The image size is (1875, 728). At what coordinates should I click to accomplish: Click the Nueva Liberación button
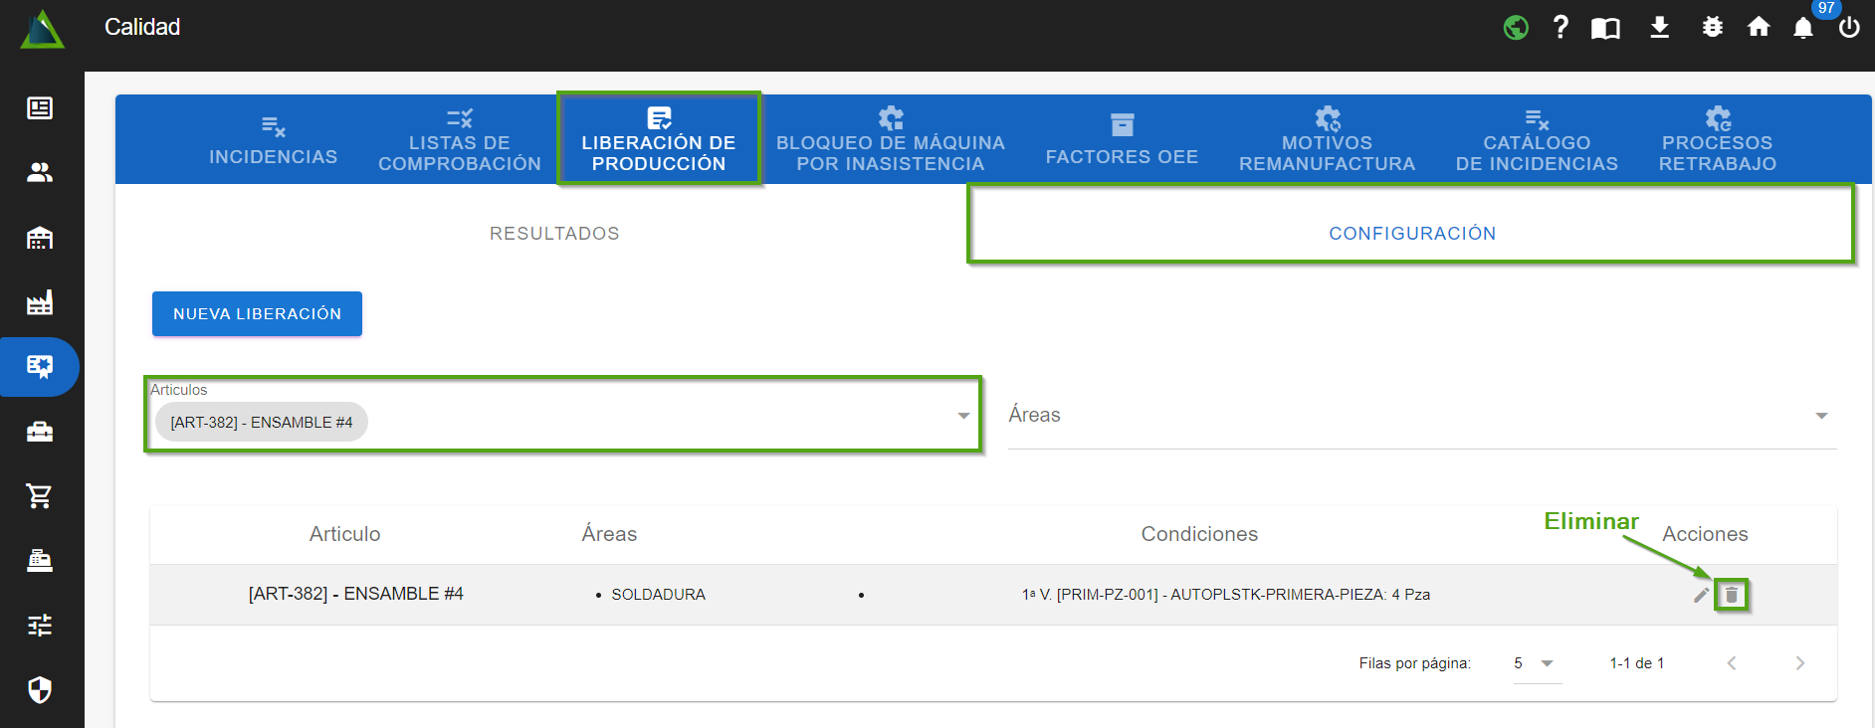(257, 314)
